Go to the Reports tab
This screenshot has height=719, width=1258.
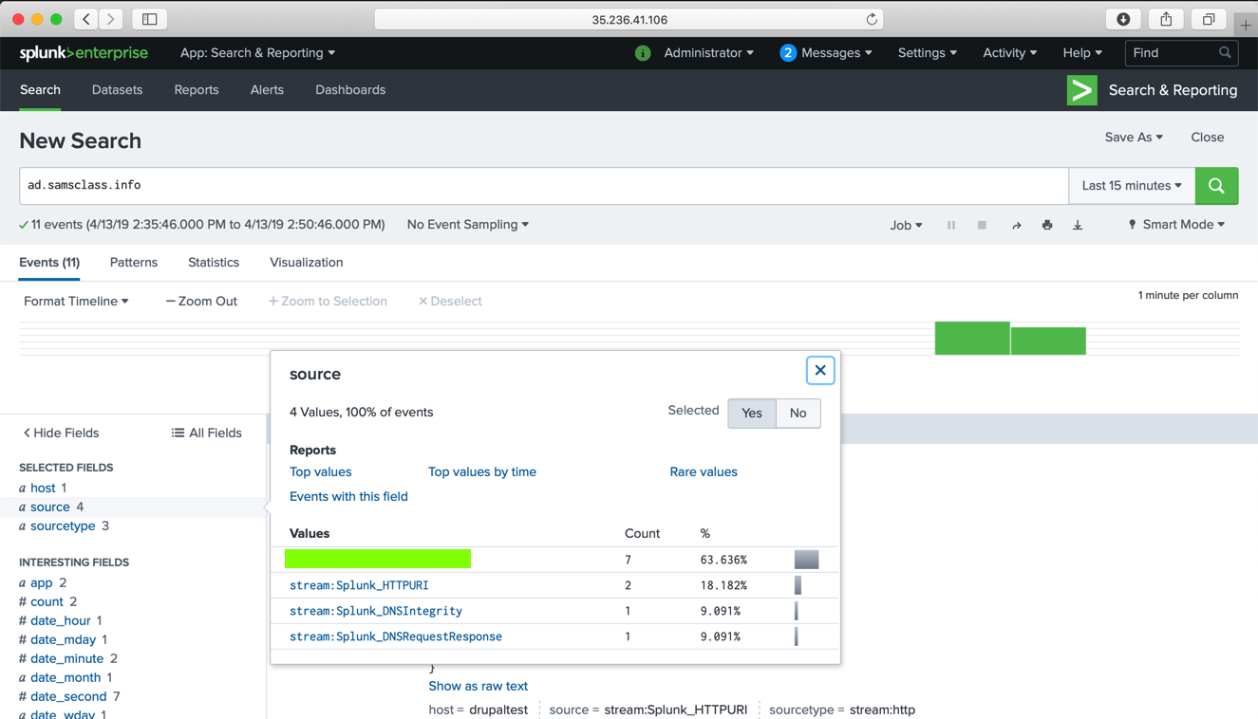197,90
